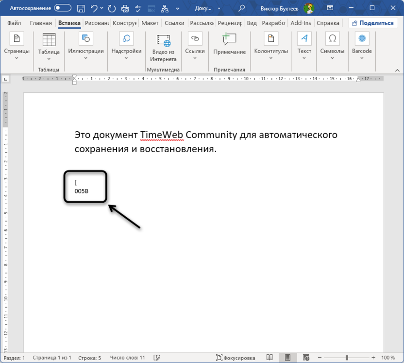Open the Колонтитулы header icon
Screen dimensions: 404x363
[271, 38]
